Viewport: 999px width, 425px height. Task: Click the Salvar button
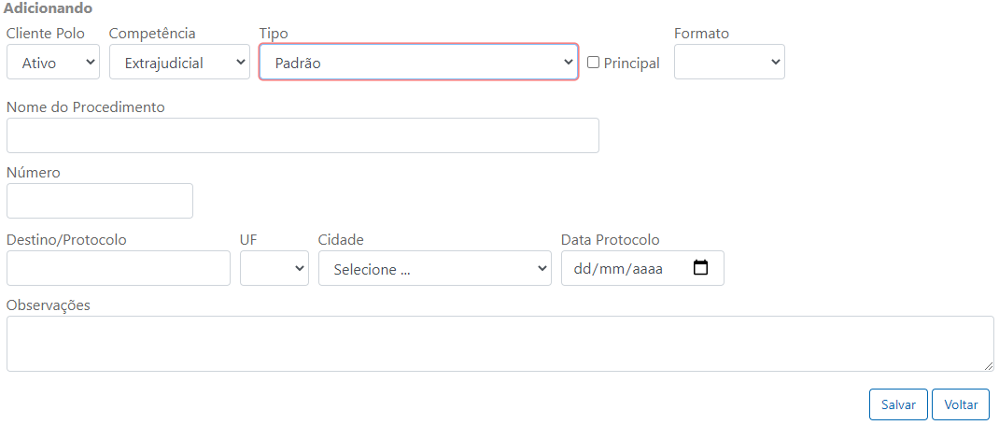click(898, 404)
